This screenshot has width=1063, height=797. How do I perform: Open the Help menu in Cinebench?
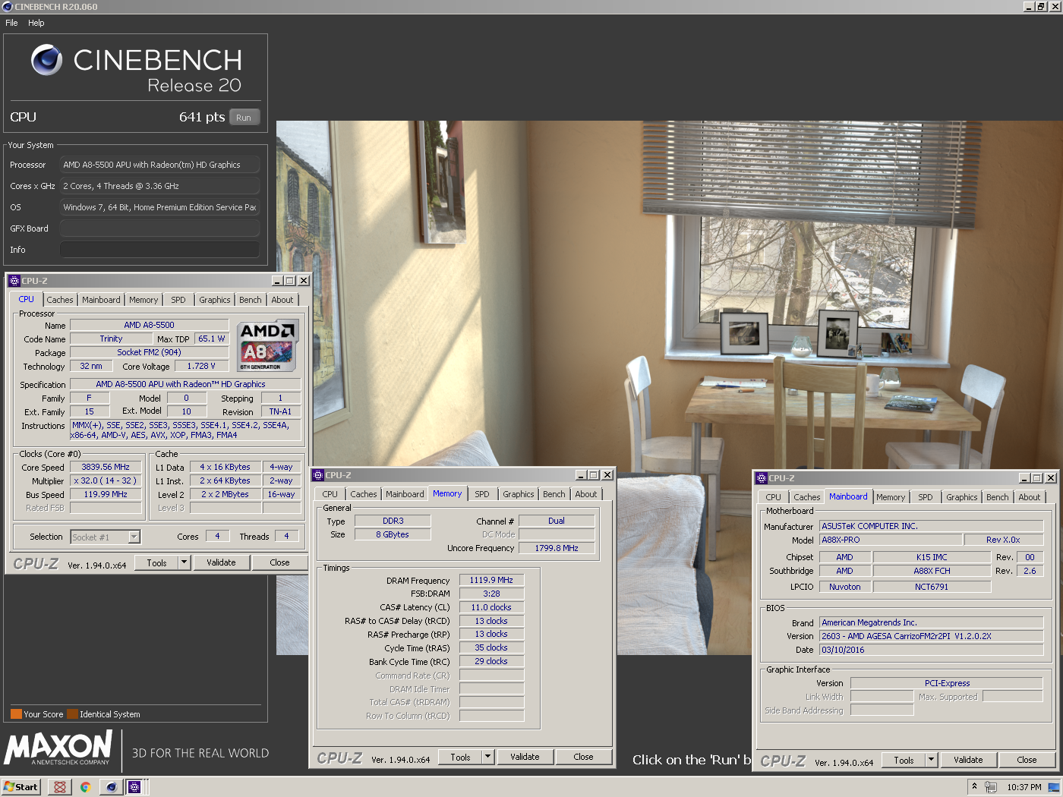pyautogui.click(x=36, y=23)
